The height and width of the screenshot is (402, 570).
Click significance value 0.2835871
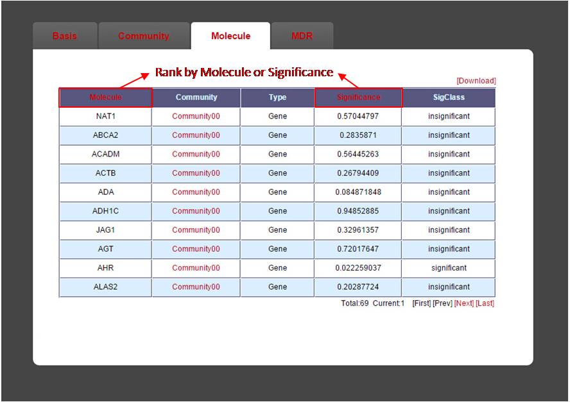tap(358, 135)
